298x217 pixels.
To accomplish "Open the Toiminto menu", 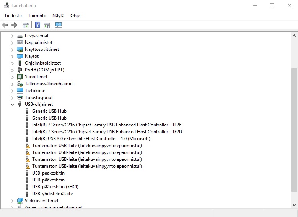I will 37,16.
